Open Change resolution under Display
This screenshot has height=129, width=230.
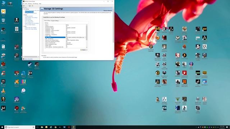pyautogui.click(x=29, y=16)
